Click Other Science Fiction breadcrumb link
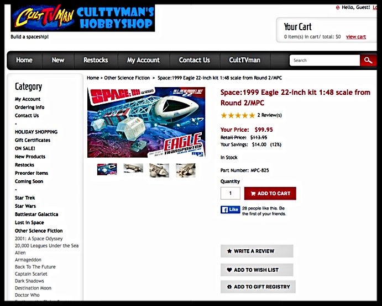Image resolution: width=382 pixels, height=306 pixels. (127, 78)
